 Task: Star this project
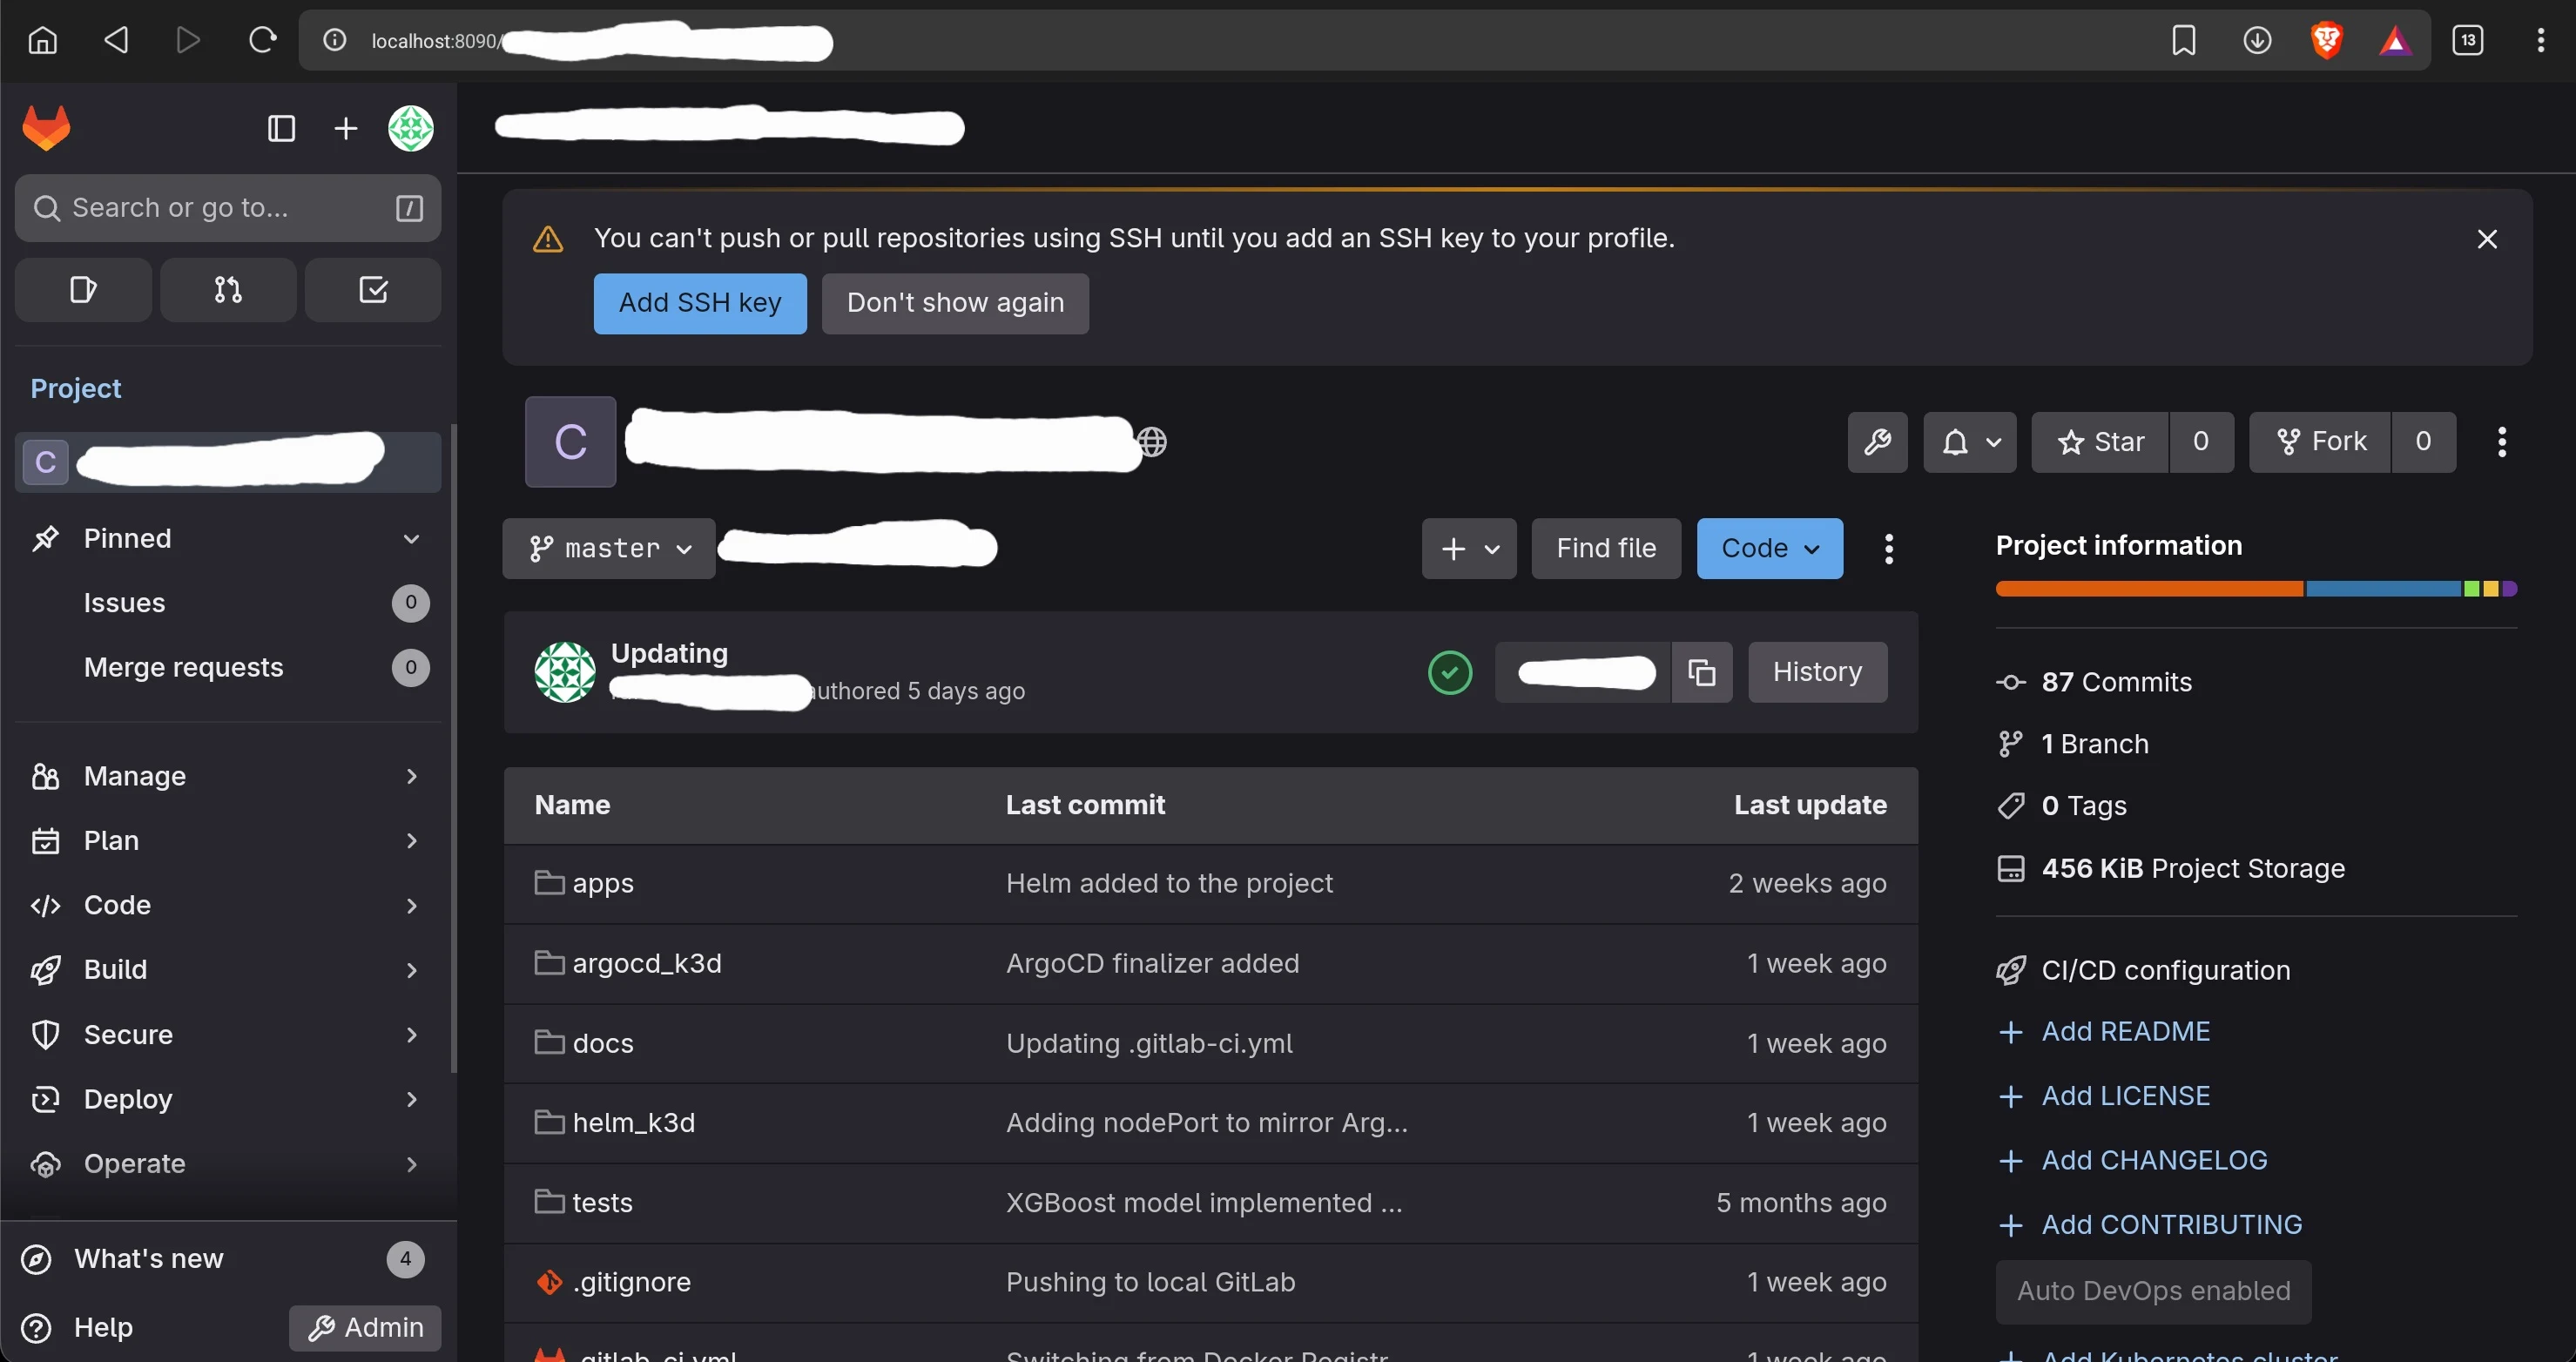(x=2100, y=442)
